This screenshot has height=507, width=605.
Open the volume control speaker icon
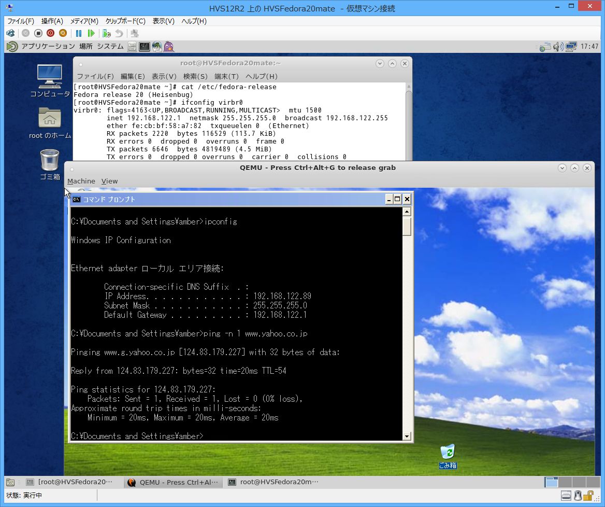pos(558,47)
